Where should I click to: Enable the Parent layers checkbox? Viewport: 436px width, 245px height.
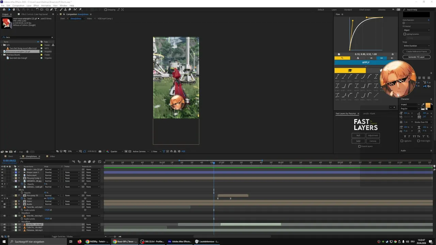(x=359, y=146)
